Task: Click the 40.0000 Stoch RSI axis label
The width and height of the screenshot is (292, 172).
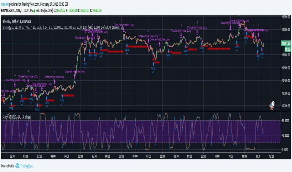Action: (285, 135)
